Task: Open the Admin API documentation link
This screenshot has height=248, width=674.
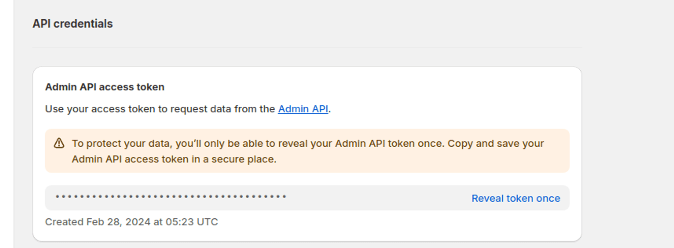Action: coord(303,109)
